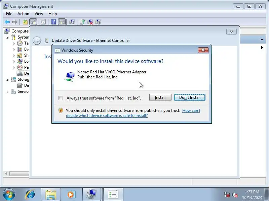Click the Install button
269x201 pixels.
click(160, 97)
